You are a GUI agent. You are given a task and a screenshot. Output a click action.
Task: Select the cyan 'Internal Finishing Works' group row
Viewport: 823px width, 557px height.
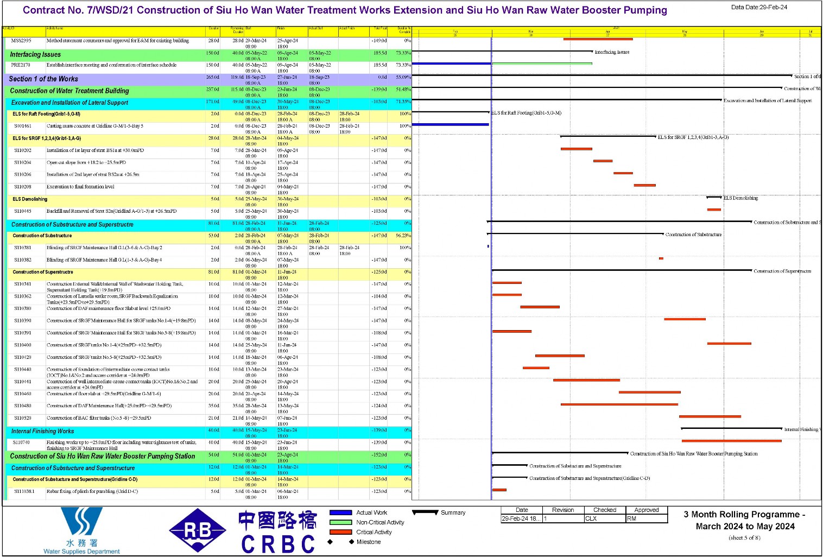209,432
